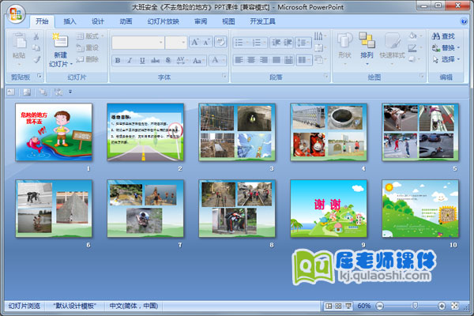Click the Office button logo
474x316 pixels.
(14, 13)
